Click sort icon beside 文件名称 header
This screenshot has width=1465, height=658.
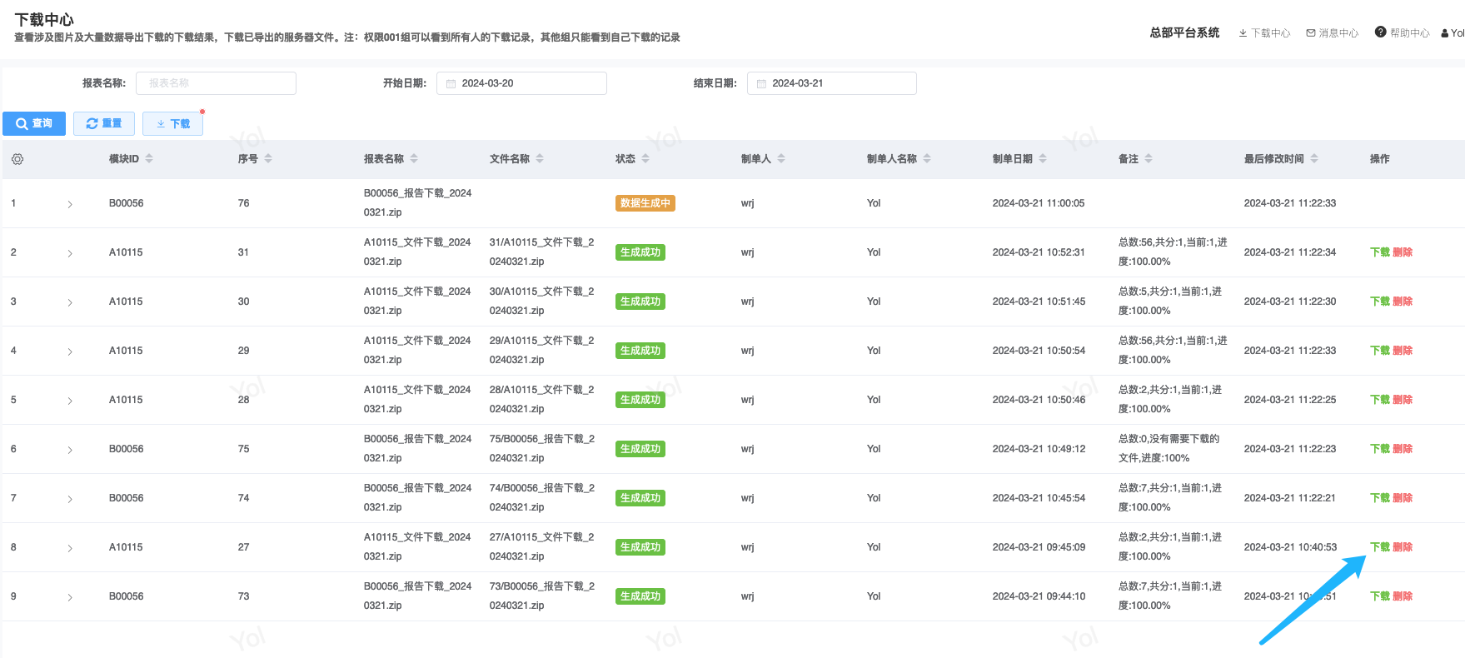coord(540,159)
